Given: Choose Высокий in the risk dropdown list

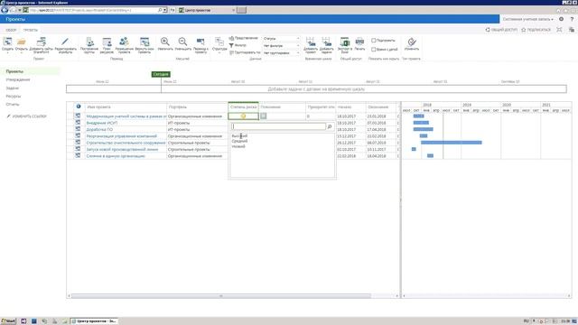Looking at the screenshot, I should tap(239, 136).
